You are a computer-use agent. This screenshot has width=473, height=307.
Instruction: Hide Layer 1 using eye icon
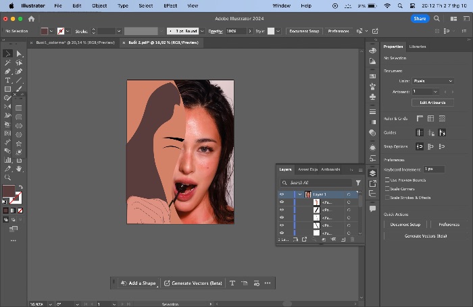(x=282, y=194)
